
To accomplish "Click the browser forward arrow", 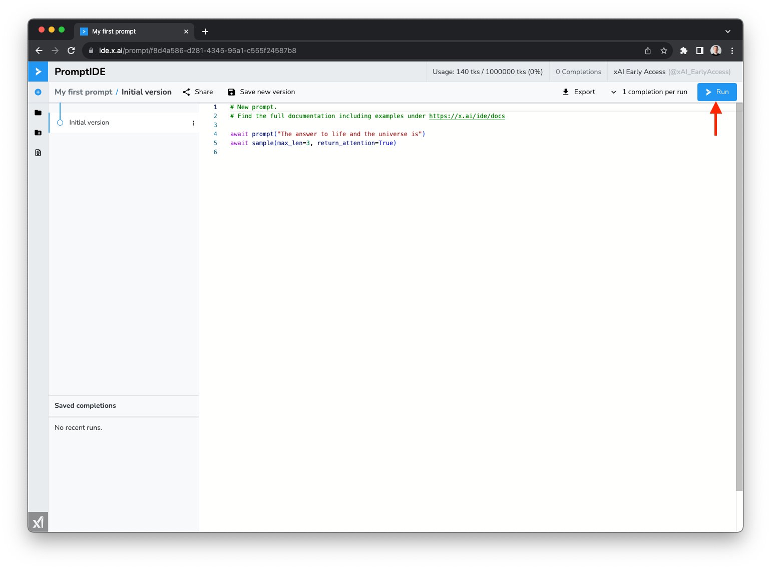I will [55, 51].
